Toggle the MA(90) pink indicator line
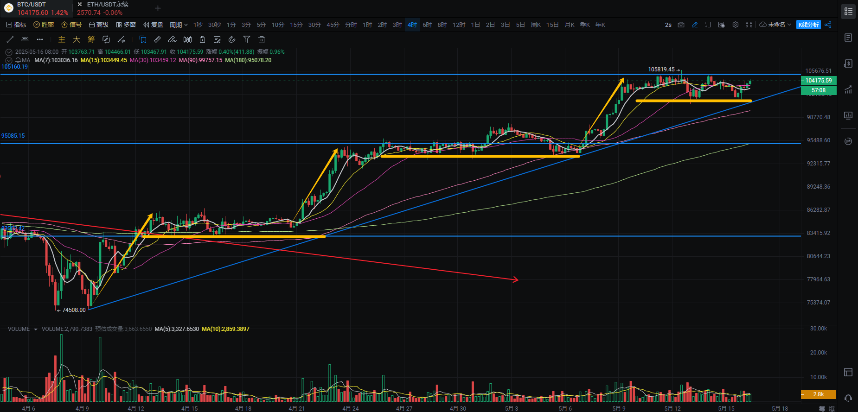This screenshot has width=858, height=412. (200, 60)
